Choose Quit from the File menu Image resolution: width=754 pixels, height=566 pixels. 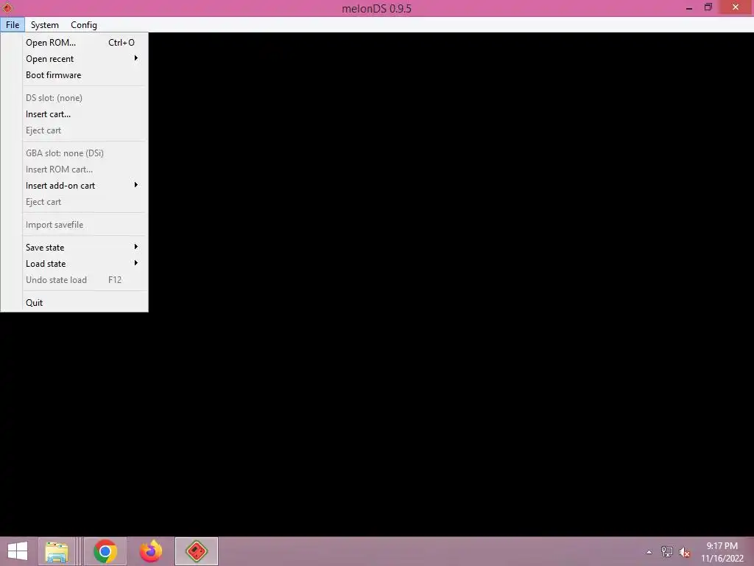click(84, 303)
